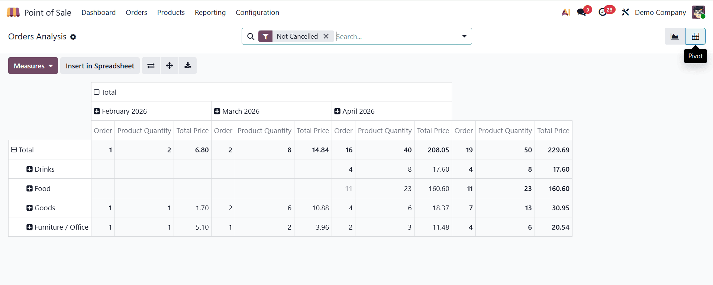Sort by March Total Price header
Image resolution: width=713 pixels, height=285 pixels.
pos(313,130)
